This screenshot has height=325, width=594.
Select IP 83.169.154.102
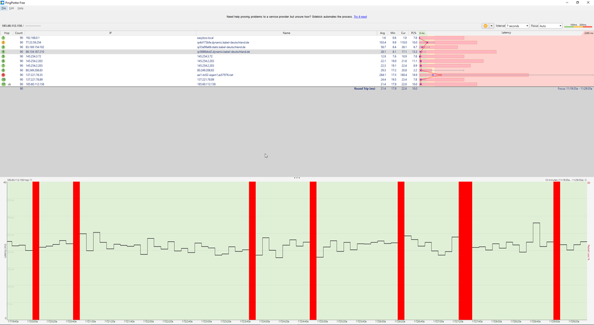(35, 47)
